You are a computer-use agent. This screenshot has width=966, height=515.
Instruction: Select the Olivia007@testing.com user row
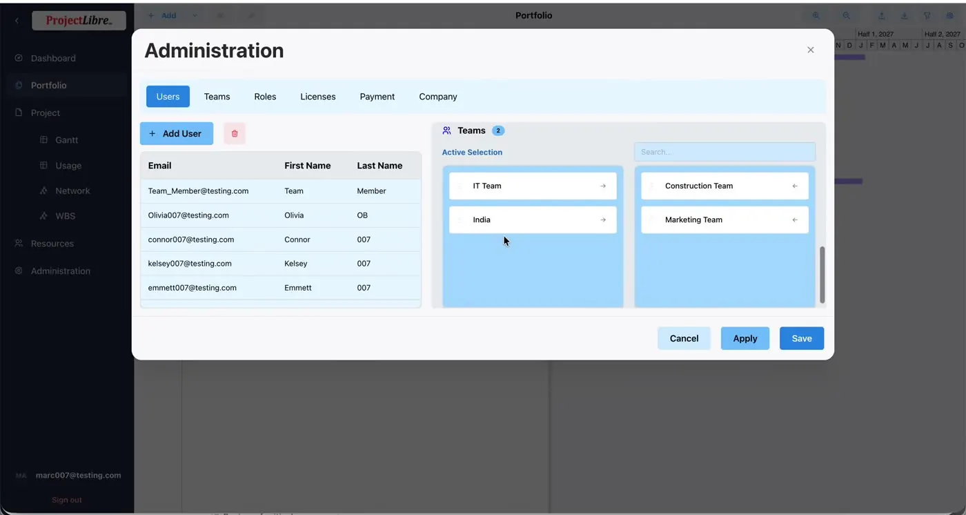point(281,215)
